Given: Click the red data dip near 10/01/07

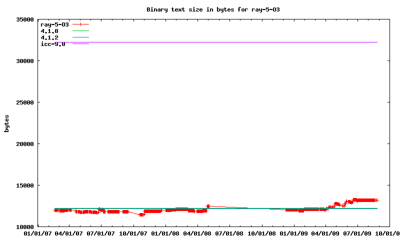Looking at the screenshot, I should pyautogui.click(x=141, y=214).
